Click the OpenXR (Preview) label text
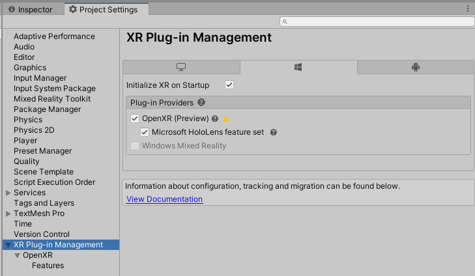Screen dimensions: 475x276 point(175,118)
